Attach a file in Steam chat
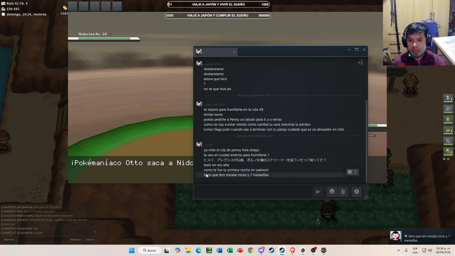The height and width of the screenshot is (256, 455). [x=343, y=192]
